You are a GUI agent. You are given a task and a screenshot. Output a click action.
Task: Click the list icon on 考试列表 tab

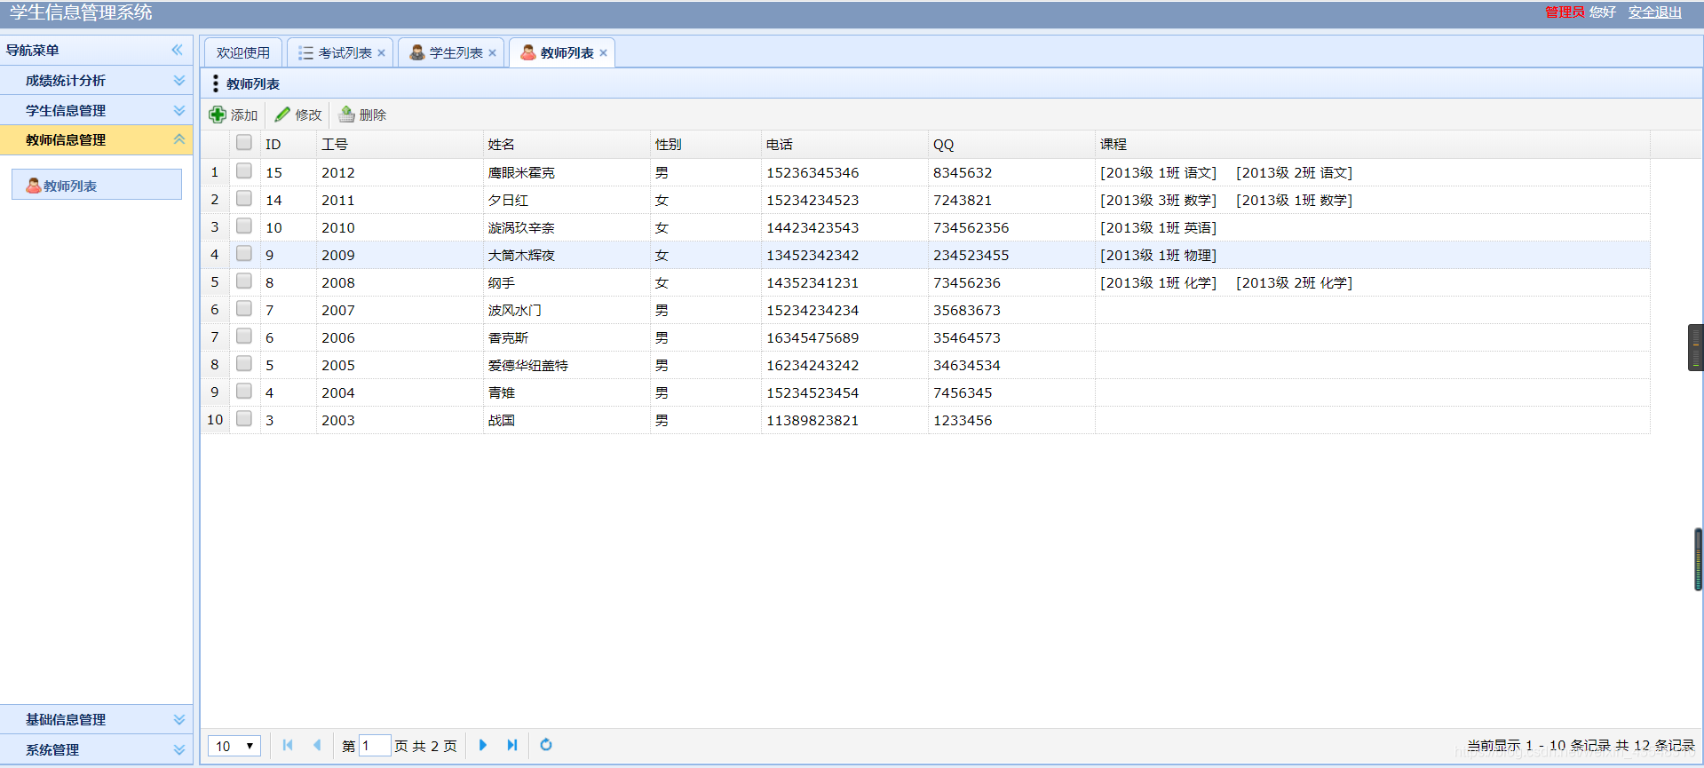[305, 53]
